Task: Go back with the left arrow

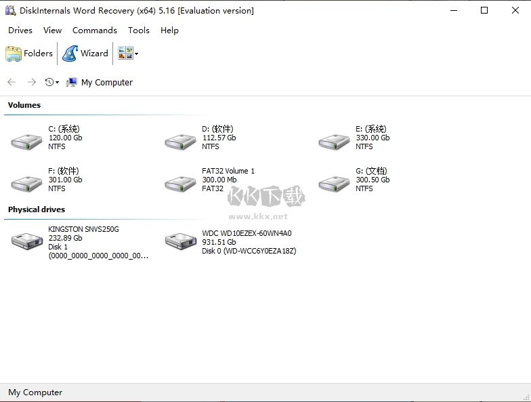Action: pyautogui.click(x=12, y=82)
